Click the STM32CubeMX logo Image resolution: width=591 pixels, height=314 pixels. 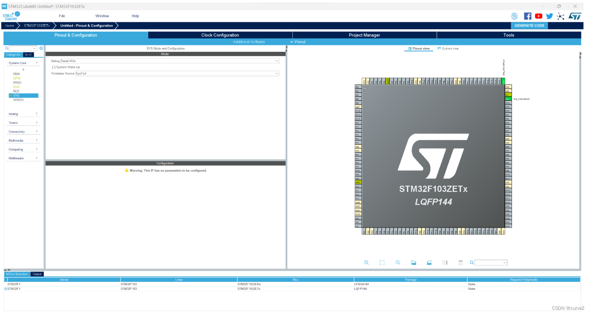pos(12,16)
